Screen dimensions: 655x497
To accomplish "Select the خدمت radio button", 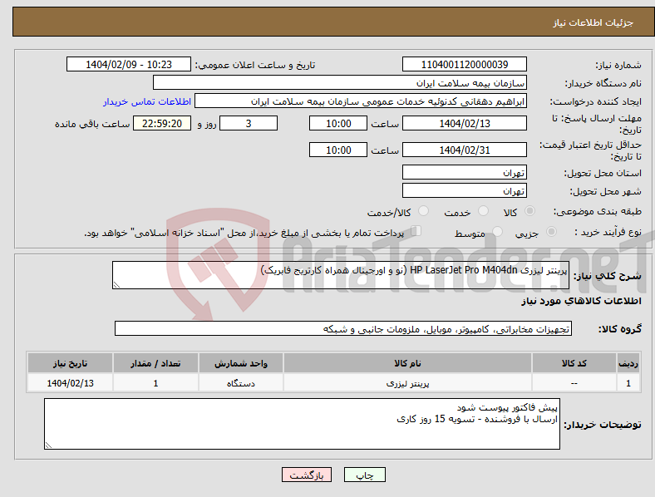I will [x=483, y=211].
